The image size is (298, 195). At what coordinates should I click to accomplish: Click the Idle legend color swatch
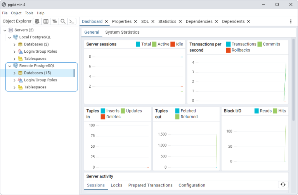173,44
